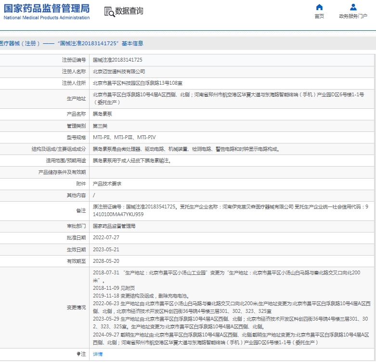Screen dimensions: 376x362
Task: Click management category 第三类 value
Action: (x=100, y=126)
